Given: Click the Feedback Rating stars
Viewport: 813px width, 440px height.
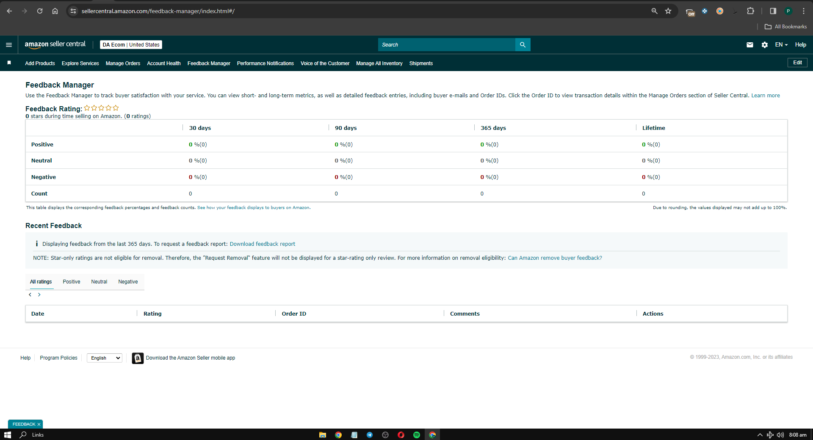Looking at the screenshot, I should pos(101,108).
